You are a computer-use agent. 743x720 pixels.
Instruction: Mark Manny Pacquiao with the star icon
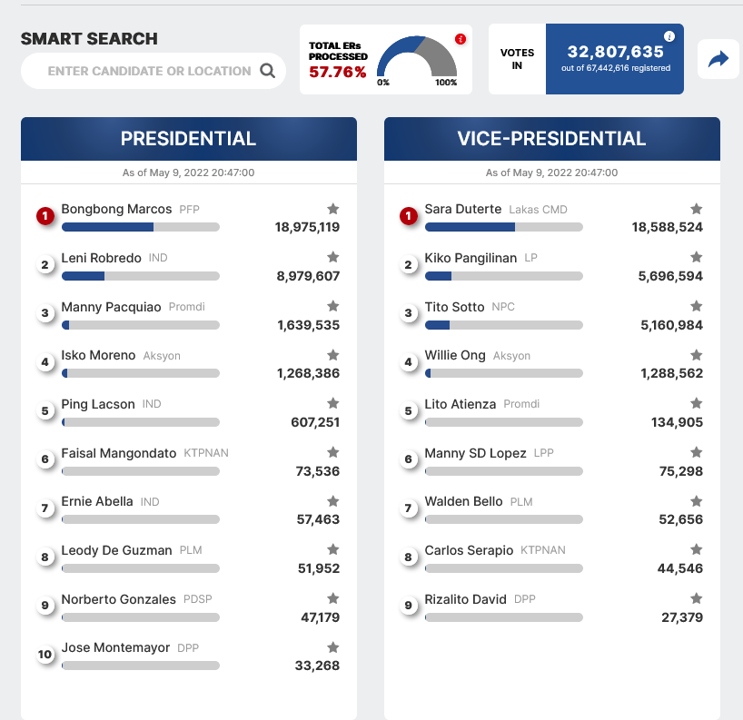333,306
